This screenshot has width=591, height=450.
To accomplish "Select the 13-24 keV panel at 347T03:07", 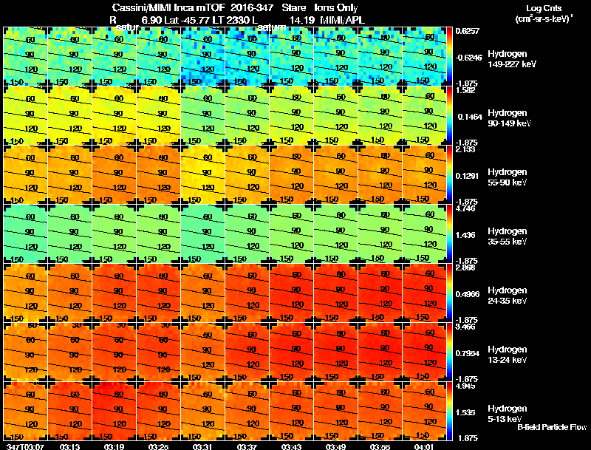I will point(26,352).
